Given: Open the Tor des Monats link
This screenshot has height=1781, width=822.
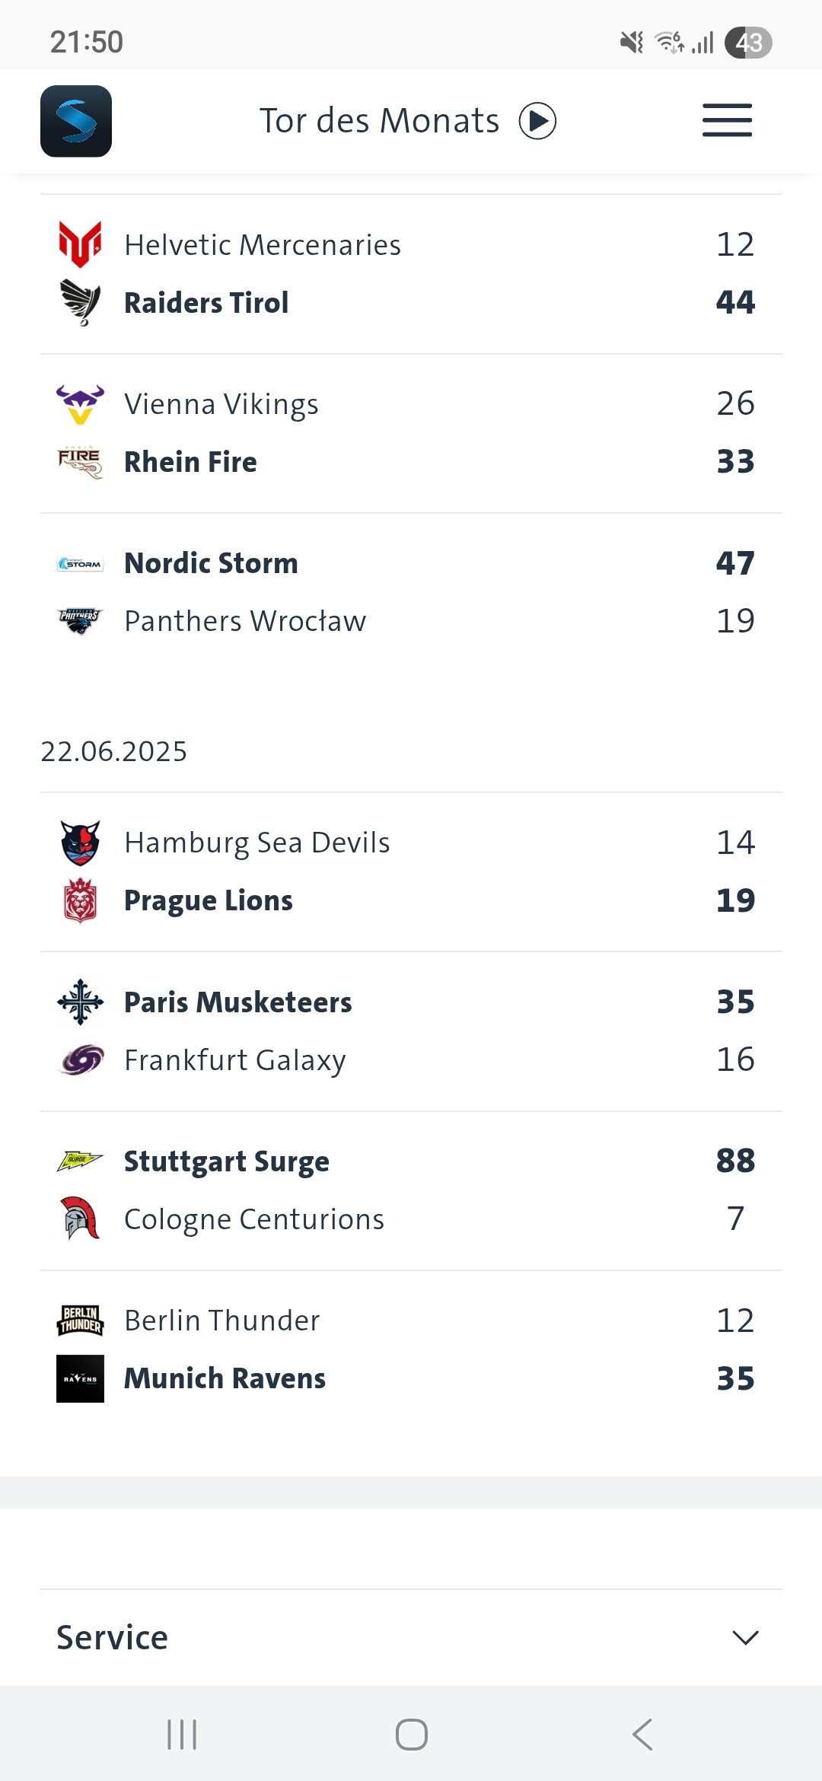Looking at the screenshot, I should (379, 121).
